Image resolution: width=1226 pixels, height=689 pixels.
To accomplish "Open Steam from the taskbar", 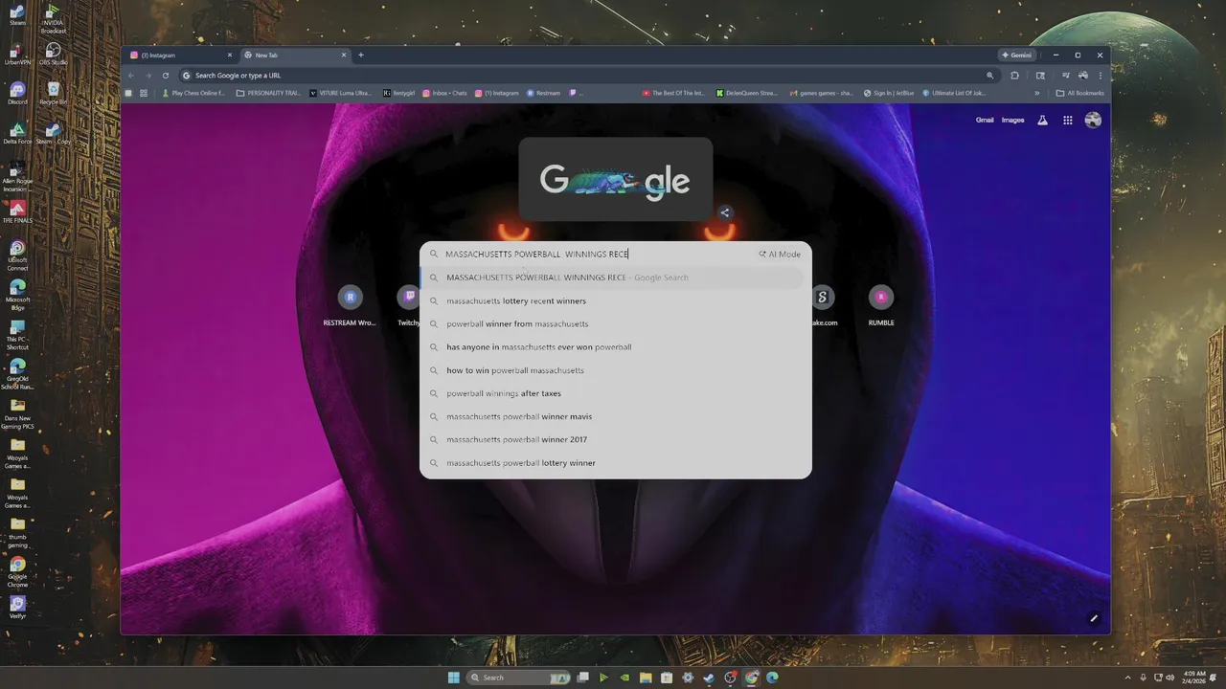I will 709,678.
